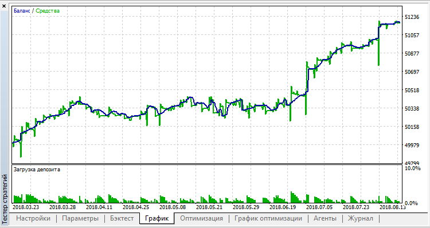Switch to the Оптимизация tab
This screenshot has width=430, height=228.
[202, 218]
